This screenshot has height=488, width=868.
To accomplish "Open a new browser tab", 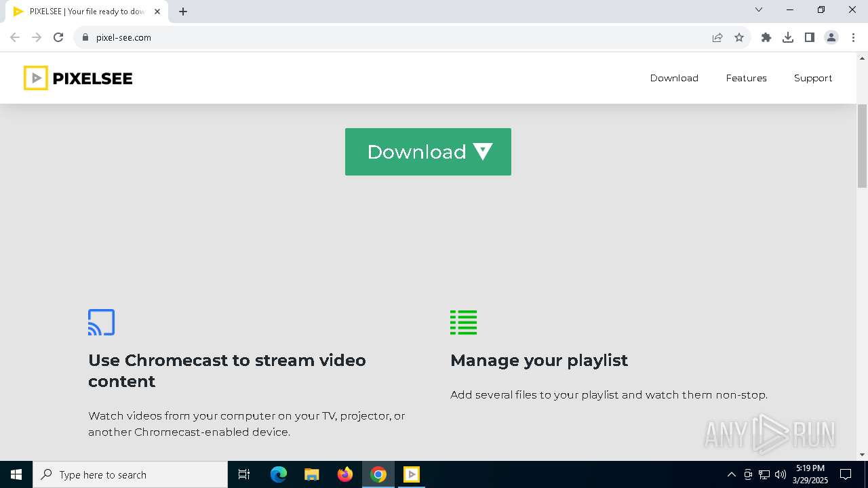I will [x=183, y=12].
